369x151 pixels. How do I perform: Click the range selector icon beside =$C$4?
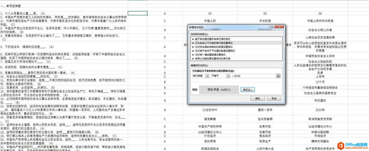point(278,76)
